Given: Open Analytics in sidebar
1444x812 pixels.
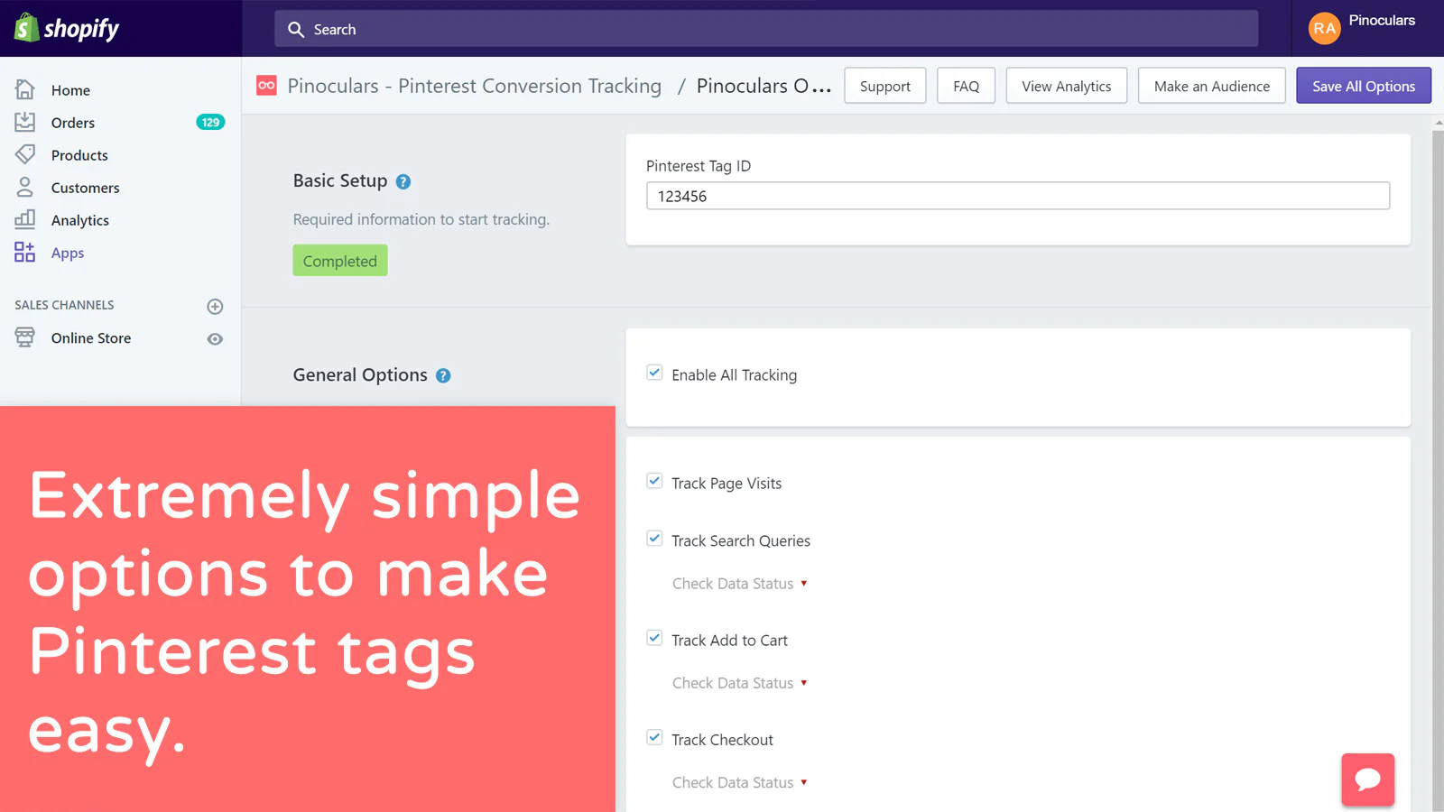Looking at the screenshot, I should tap(79, 220).
